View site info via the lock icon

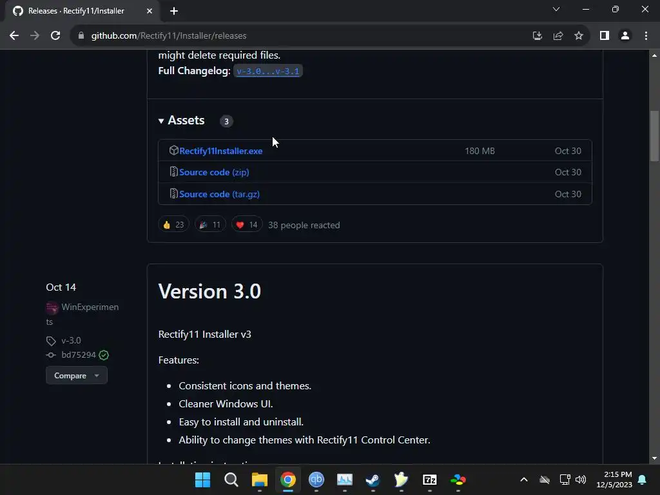[81, 36]
